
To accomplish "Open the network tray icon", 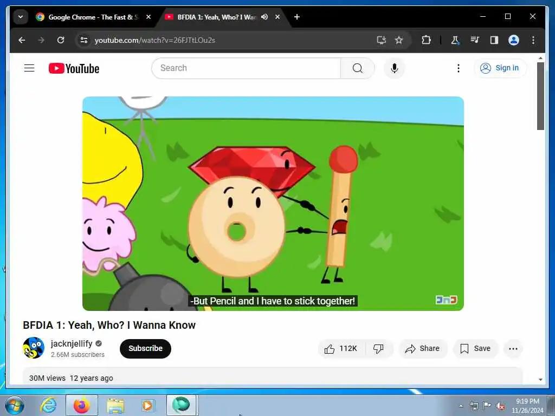I will click(x=474, y=406).
